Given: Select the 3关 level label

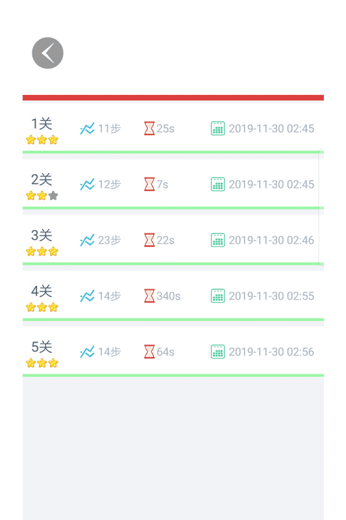Looking at the screenshot, I should (42, 235).
